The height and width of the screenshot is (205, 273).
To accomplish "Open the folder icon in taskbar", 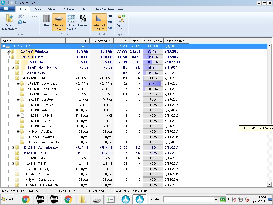I will [82, 199].
